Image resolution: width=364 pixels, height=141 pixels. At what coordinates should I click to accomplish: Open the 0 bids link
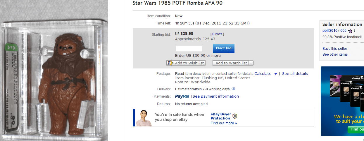point(217,34)
